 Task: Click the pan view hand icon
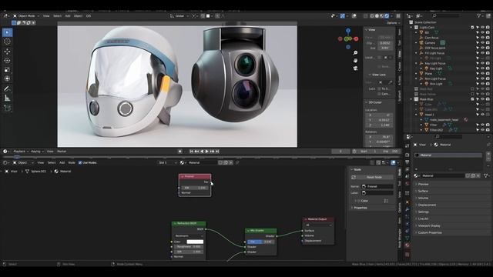(x=355, y=60)
